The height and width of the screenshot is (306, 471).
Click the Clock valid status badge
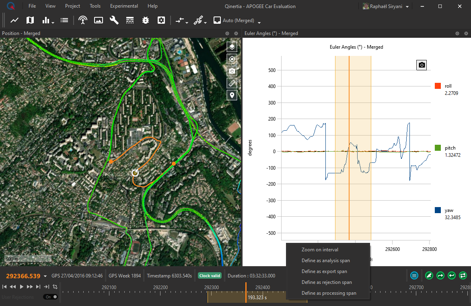click(210, 276)
